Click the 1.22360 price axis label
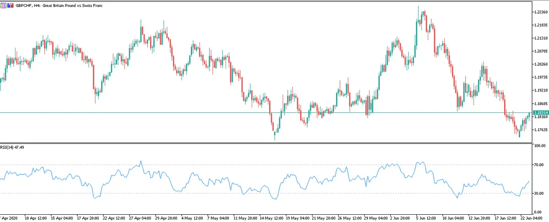The height and width of the screenshot is (222, 549). tap(541, 12)
